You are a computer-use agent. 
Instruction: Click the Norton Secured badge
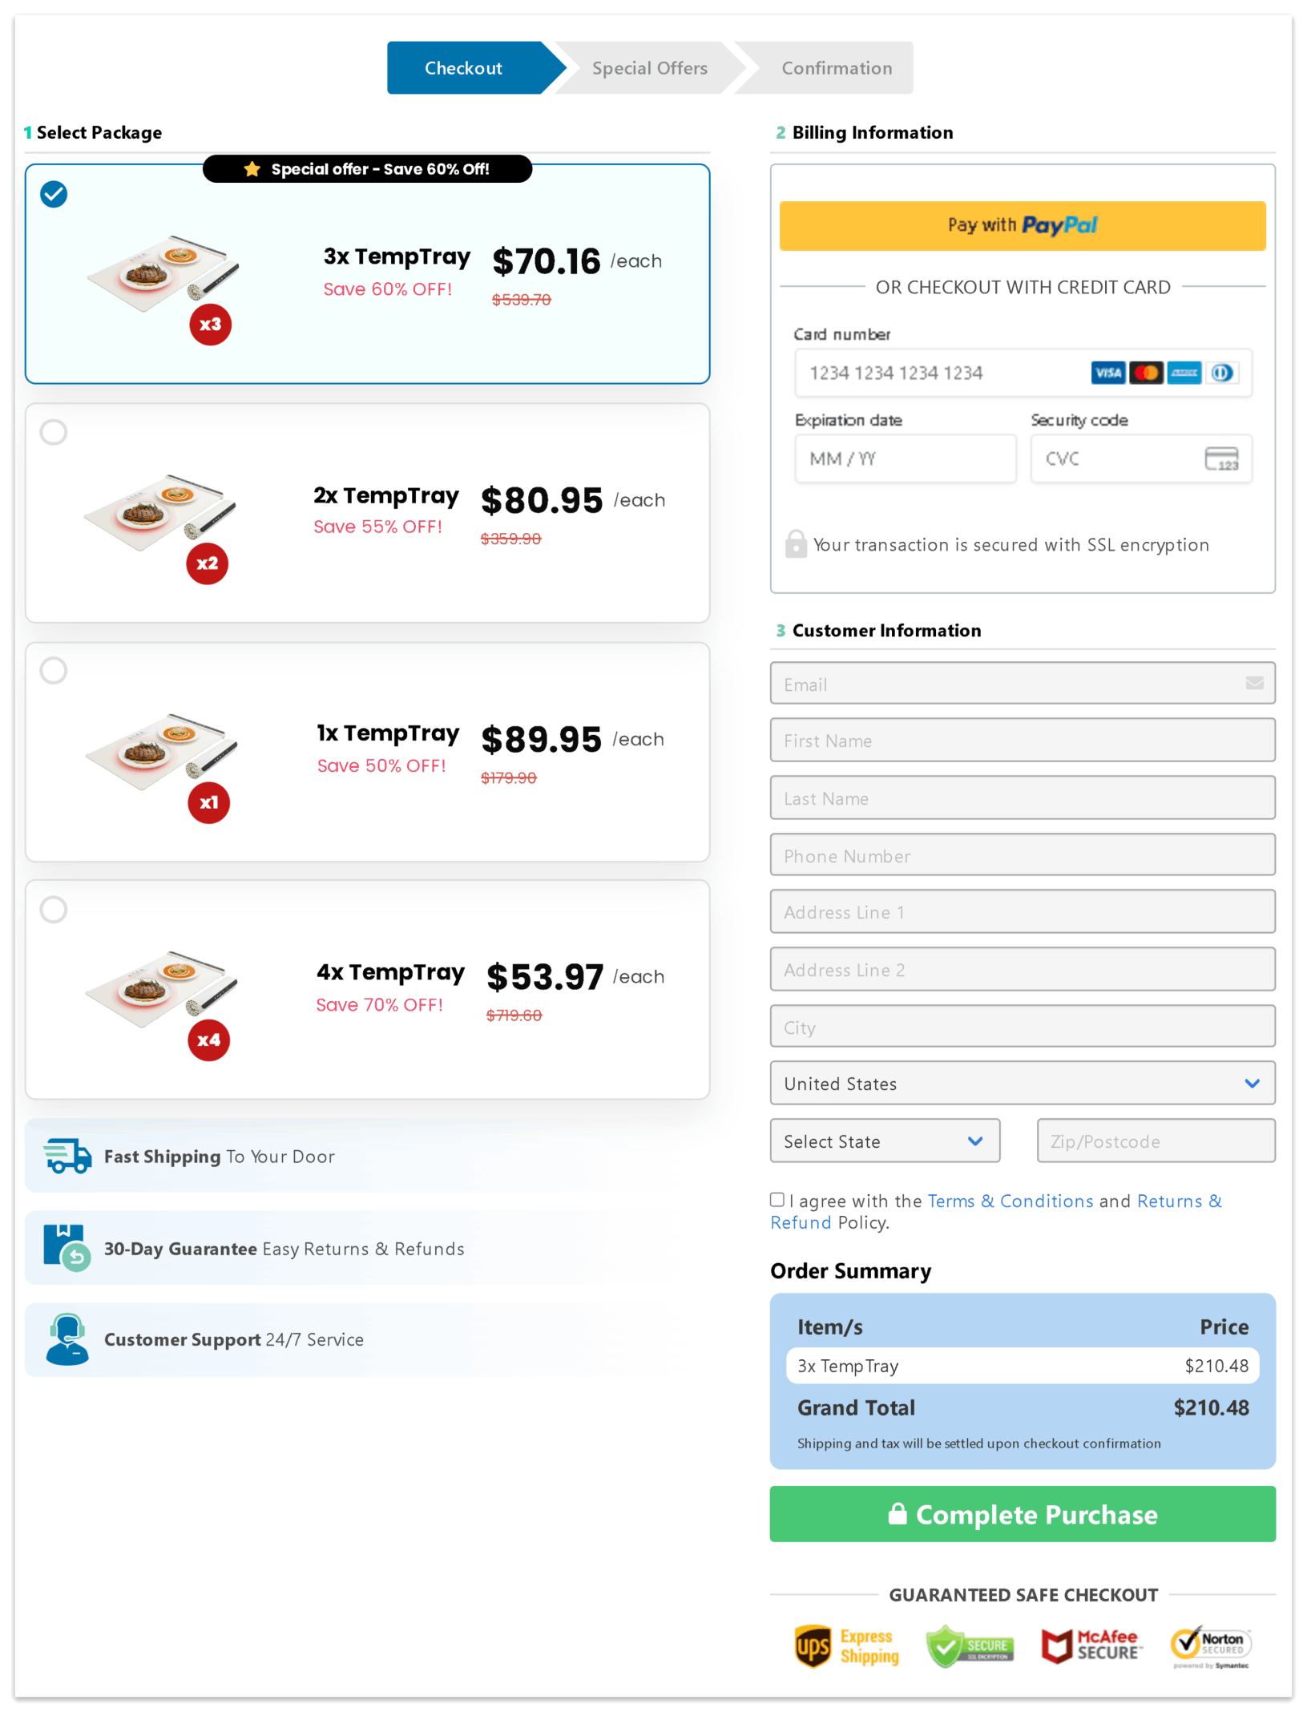click(x=1212, y=1645)
